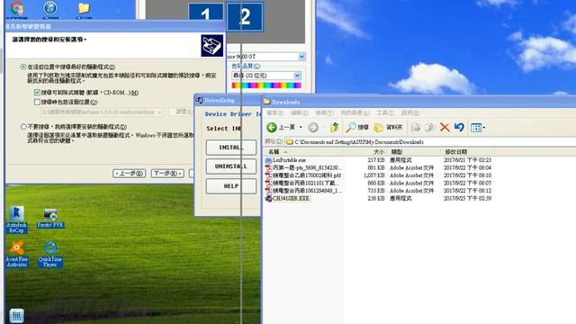This screenshot has width=576, height=324.
Task: Click the 1,057 KB size cell
Action: [374, 175]
